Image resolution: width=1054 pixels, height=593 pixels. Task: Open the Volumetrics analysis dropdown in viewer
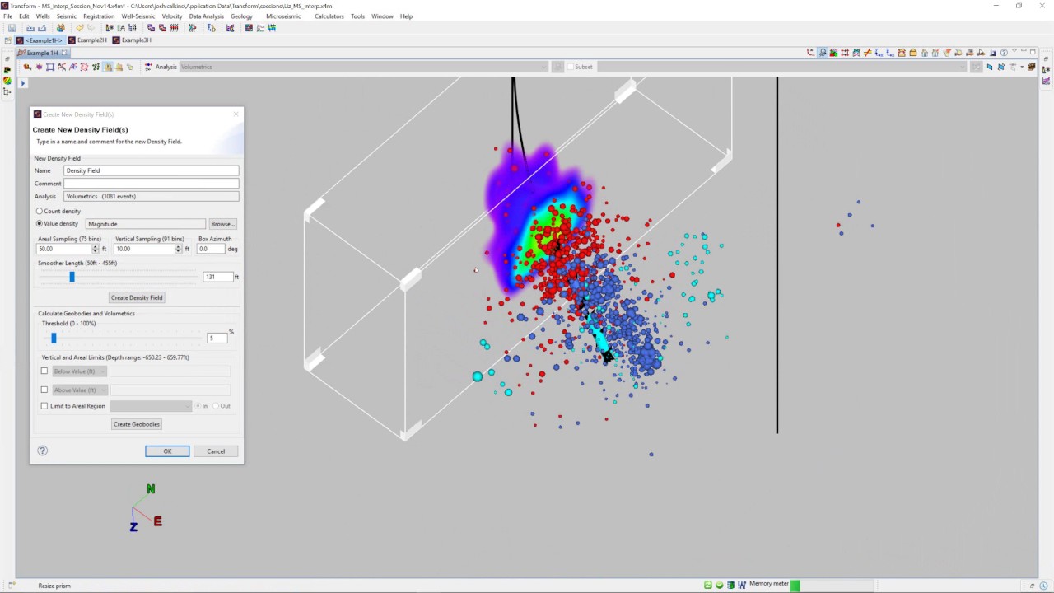tap(363, 67)
